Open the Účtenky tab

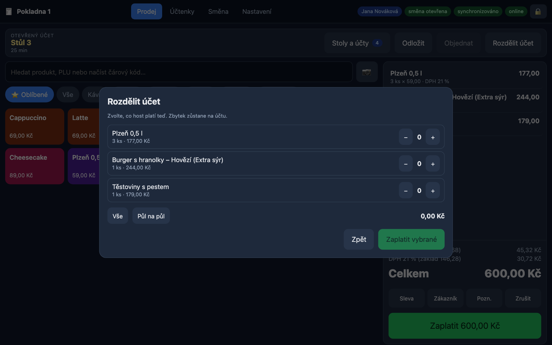tap(182, 11)
